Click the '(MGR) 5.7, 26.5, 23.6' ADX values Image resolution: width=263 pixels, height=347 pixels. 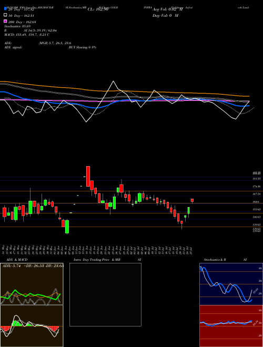55,43
